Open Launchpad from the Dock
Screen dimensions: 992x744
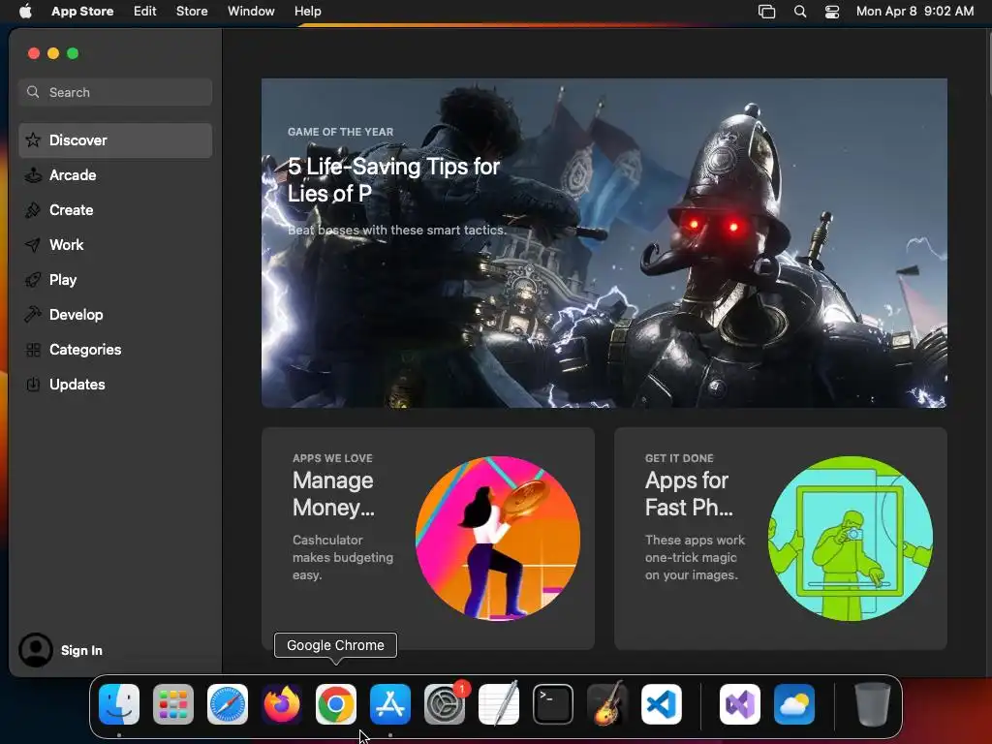click(x=173, y=704)
